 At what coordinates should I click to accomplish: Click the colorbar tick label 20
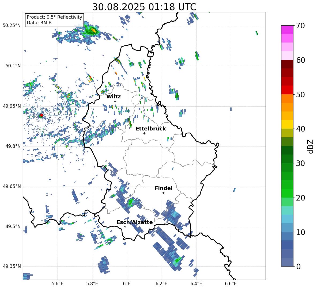tap(300, 198)
